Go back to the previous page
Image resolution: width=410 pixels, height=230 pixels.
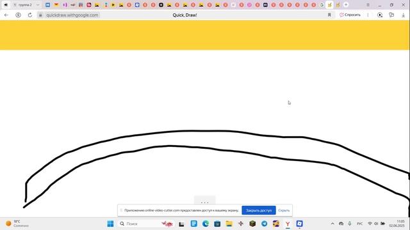point(6,15)
